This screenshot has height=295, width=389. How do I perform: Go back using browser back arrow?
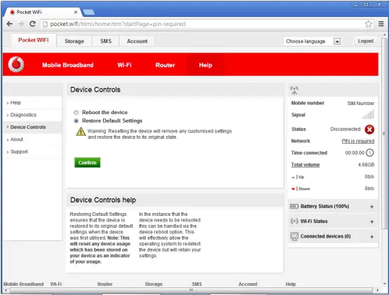(x=10, y=24)
